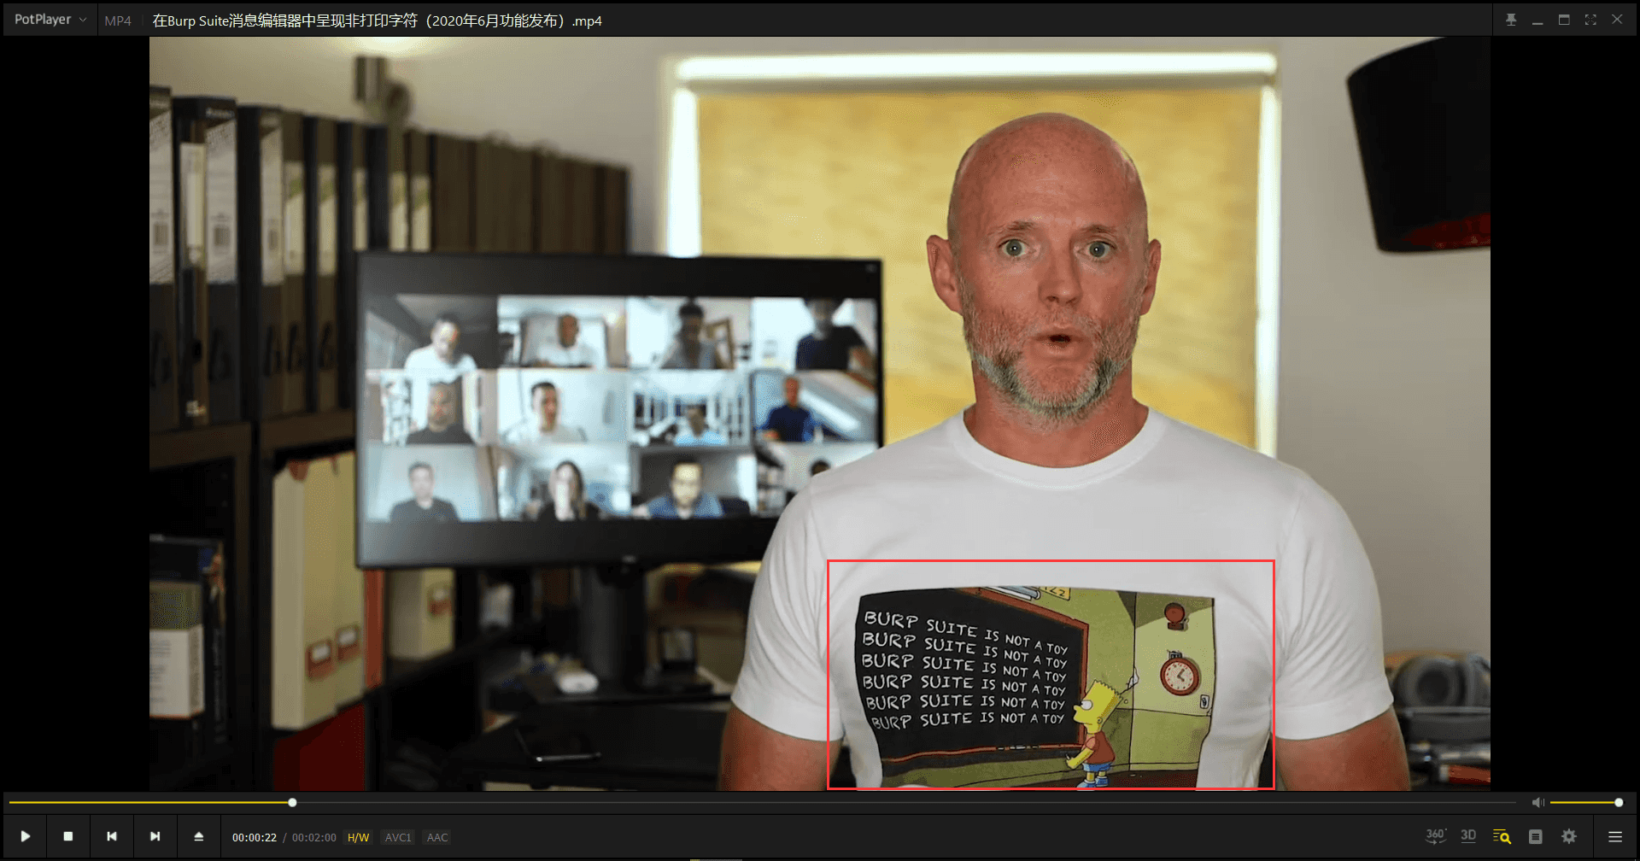Open the subtitle search tool
Screen dimensions: 1640x861
(1502, 836)
